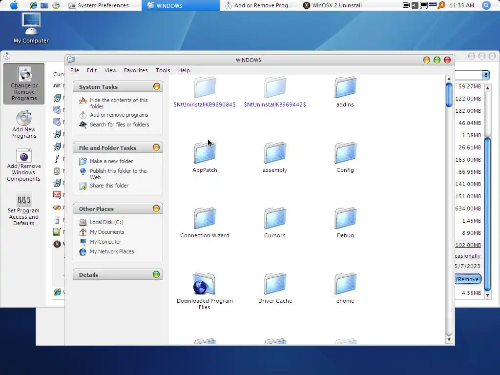Click Change or Remove Programs in the sidebar
This screenshot has width=500, height=375.
(24, 84)
